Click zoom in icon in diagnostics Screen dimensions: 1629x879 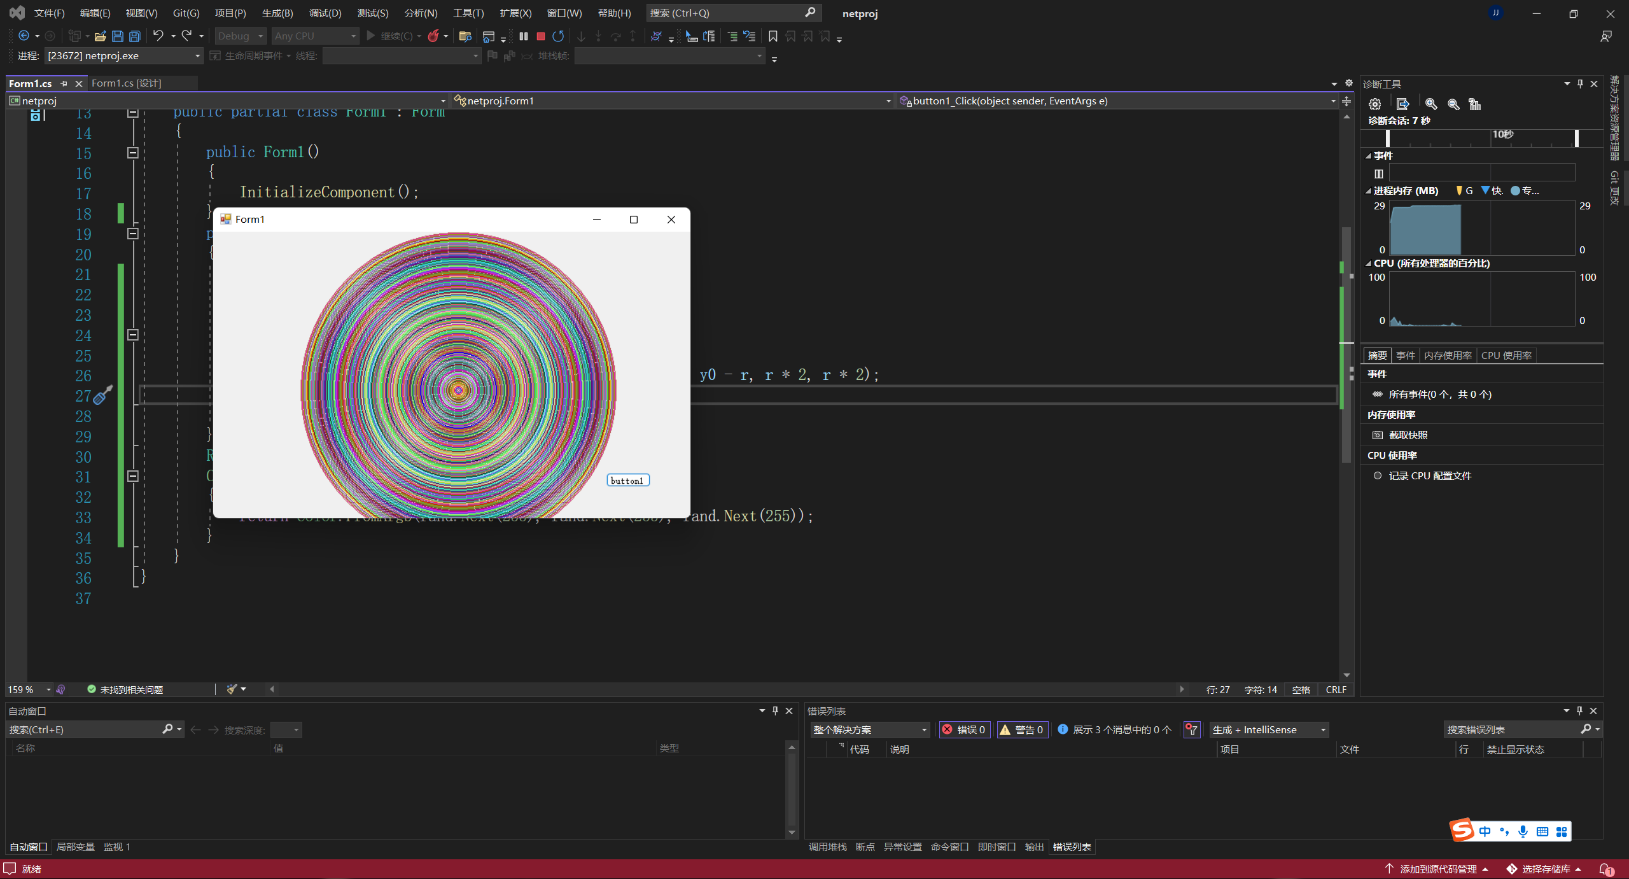pos(1430,104)
